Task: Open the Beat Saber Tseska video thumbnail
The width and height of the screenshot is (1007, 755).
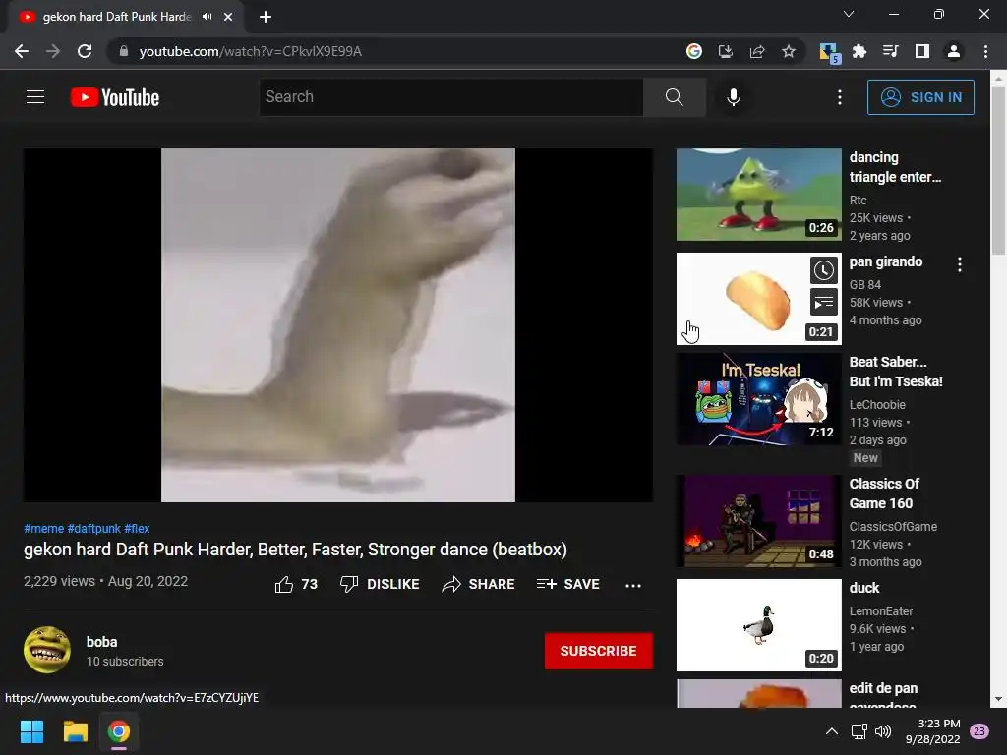Action: click(758, 399)
